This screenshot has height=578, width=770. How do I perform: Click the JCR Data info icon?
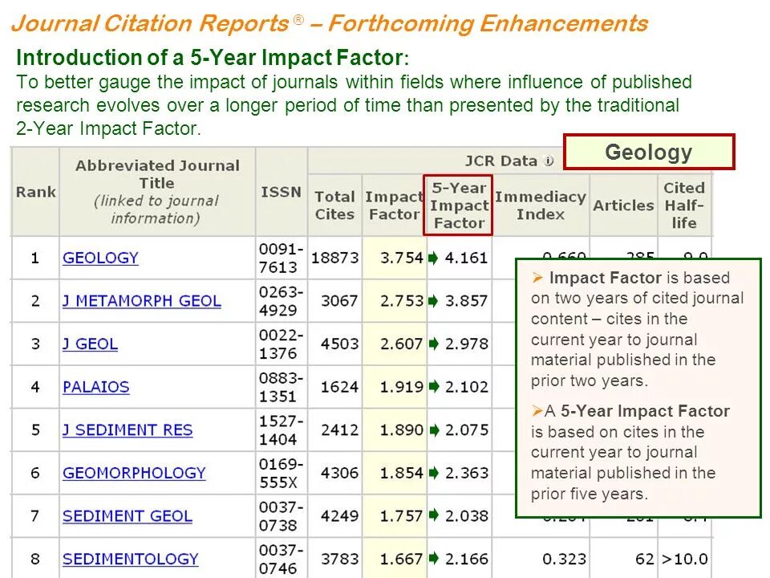point(549,161)
